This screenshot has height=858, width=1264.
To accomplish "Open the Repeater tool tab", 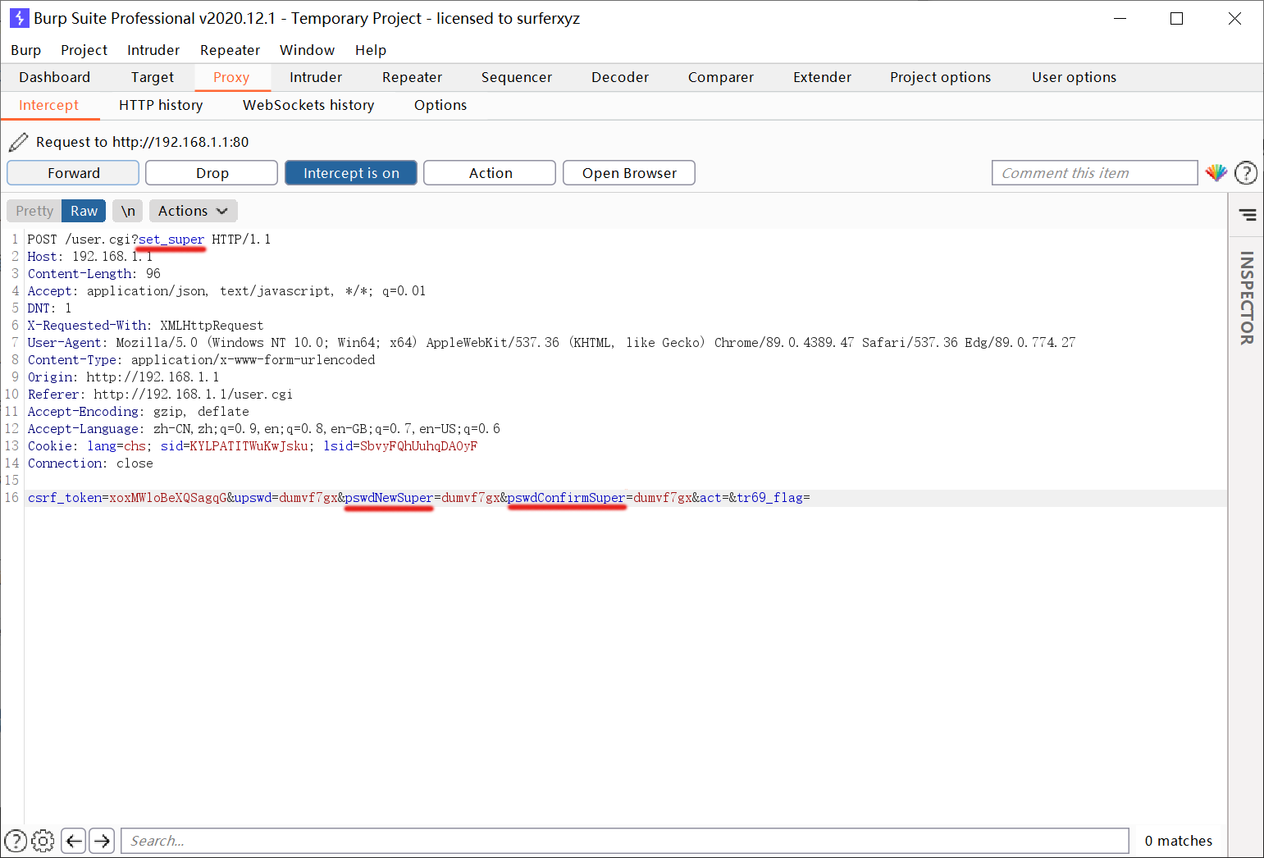I will coord(412,77).
